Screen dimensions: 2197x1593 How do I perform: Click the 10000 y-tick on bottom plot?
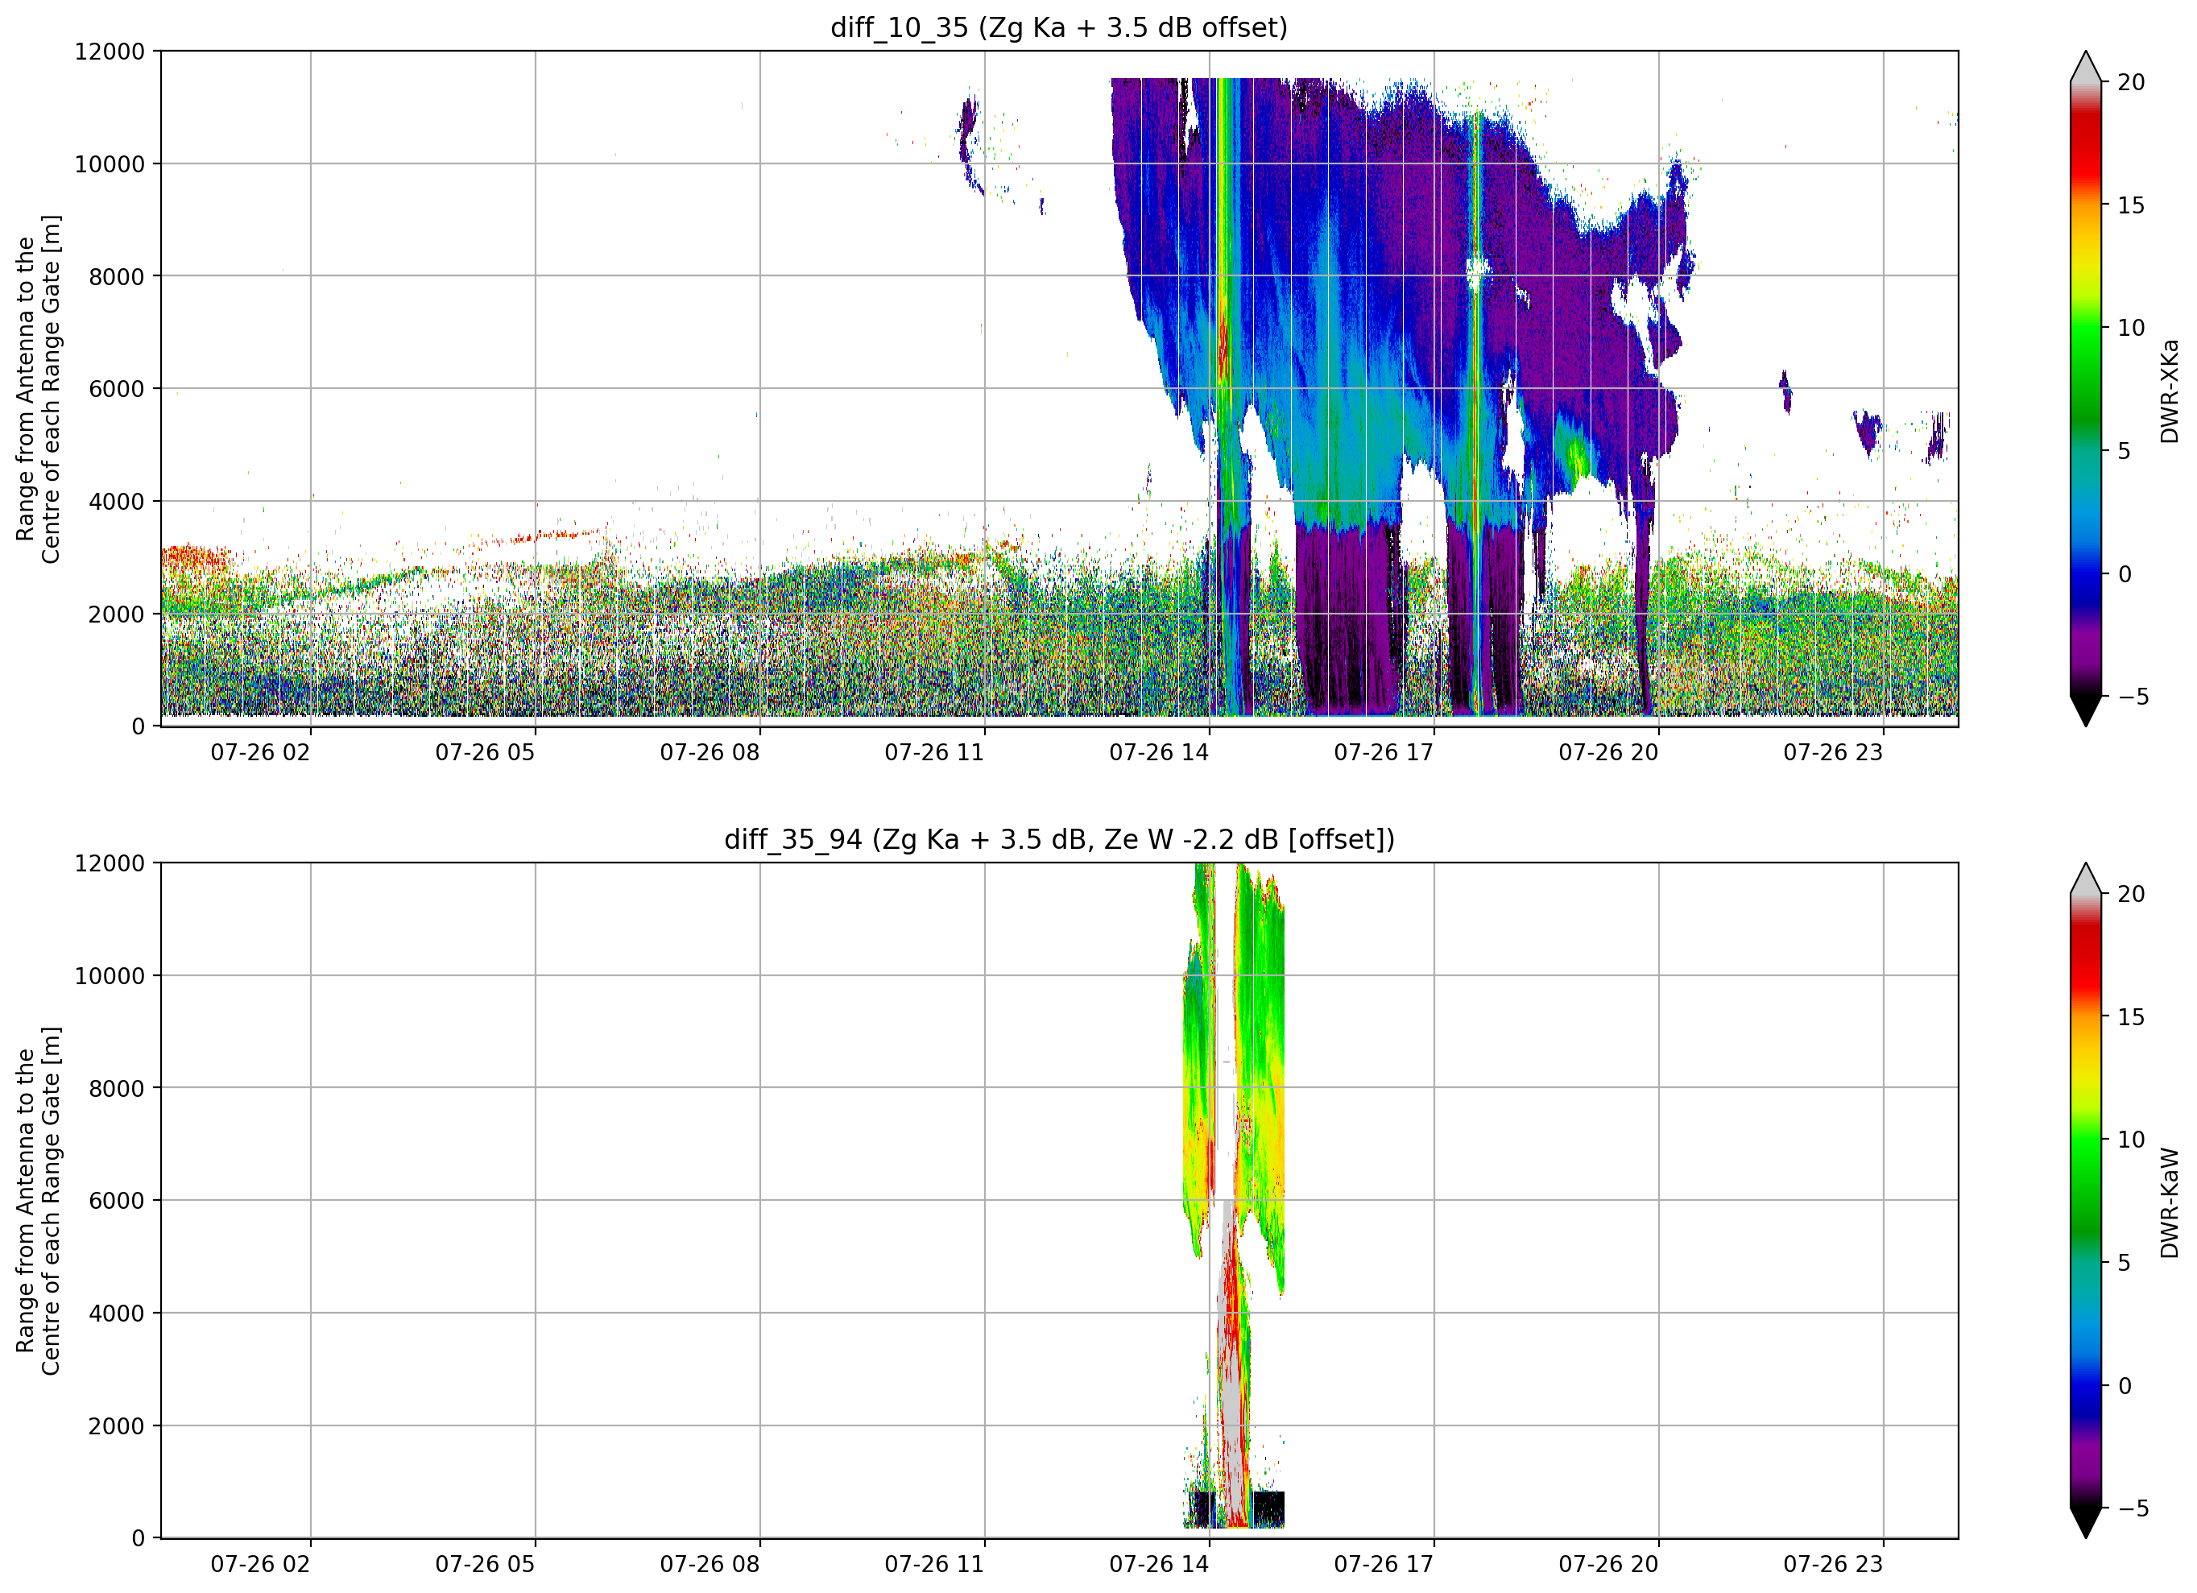[110, 976]
